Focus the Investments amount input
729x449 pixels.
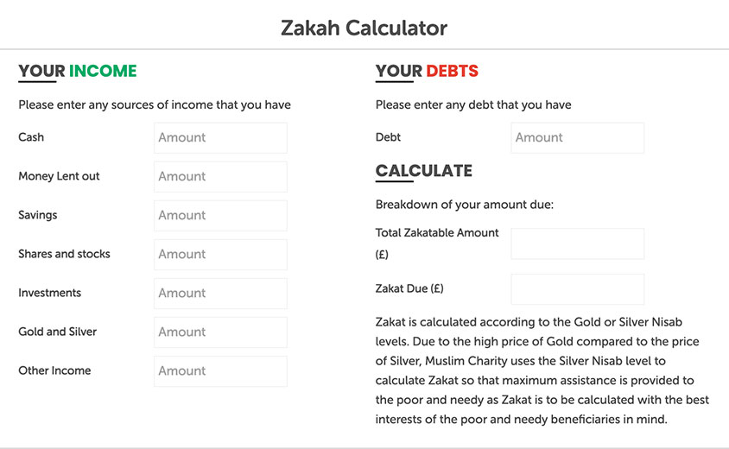[220, 293]
